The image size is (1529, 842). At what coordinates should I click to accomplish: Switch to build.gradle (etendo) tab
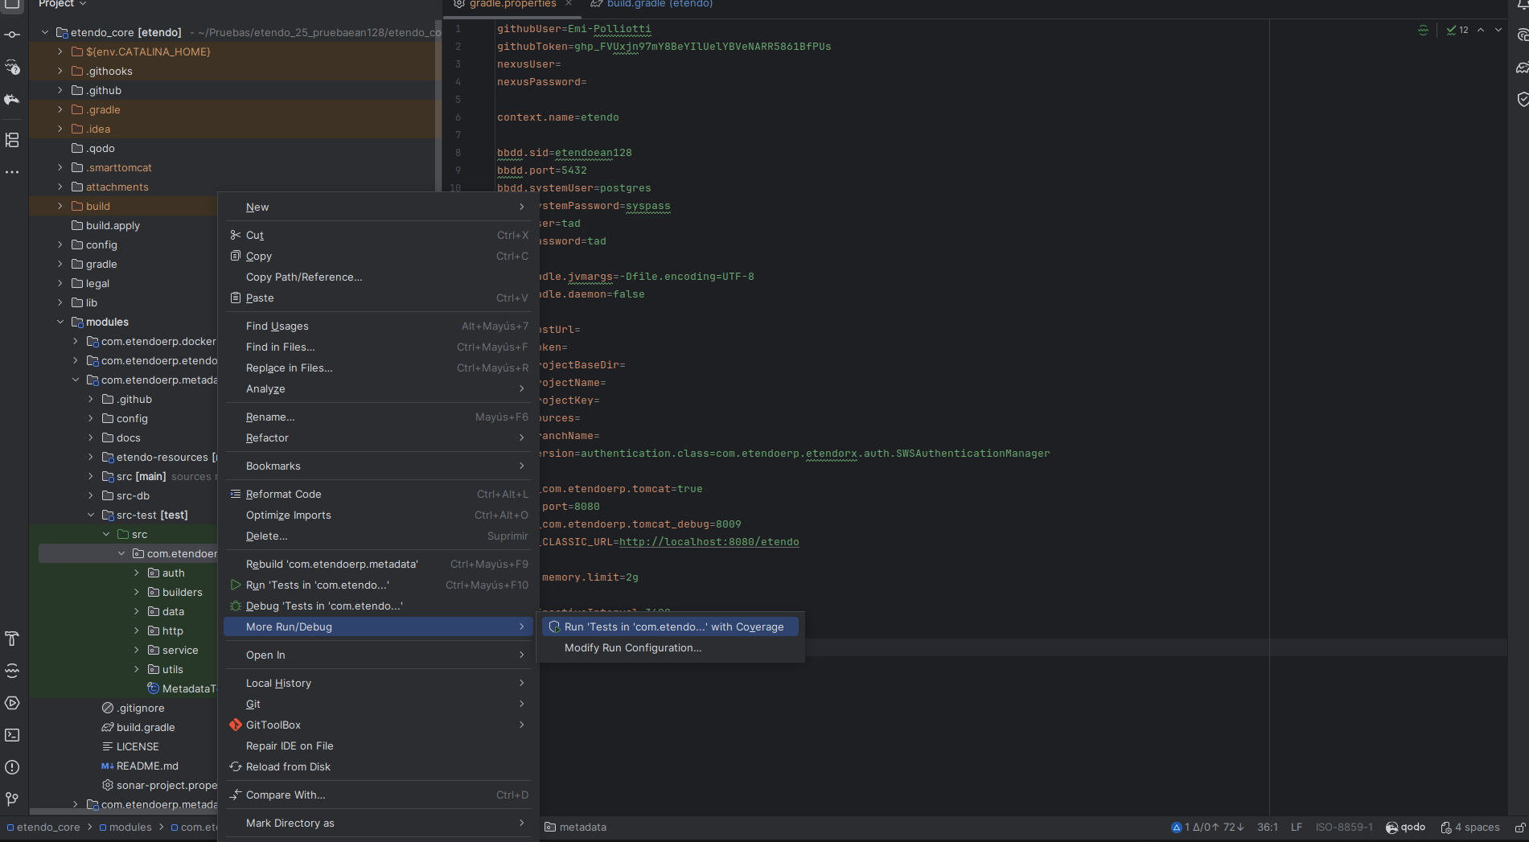pos(659,4)
